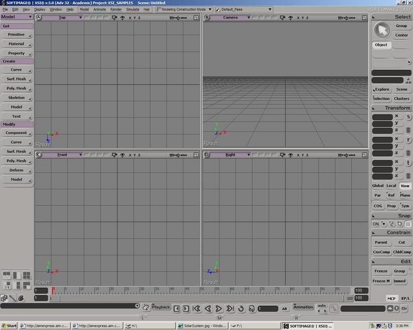
Task: Click the Rotate tool r icon
Action: [x=408, y=140]
